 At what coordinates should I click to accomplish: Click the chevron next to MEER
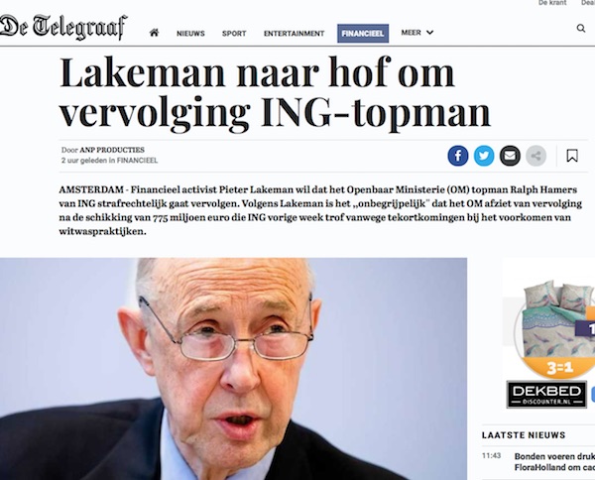429,33
